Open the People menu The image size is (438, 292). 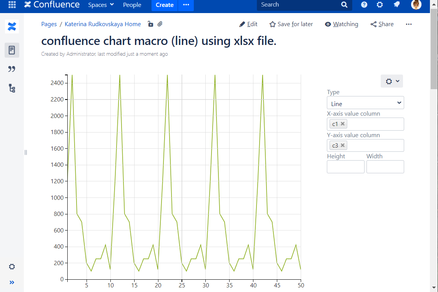pos(132,5)
